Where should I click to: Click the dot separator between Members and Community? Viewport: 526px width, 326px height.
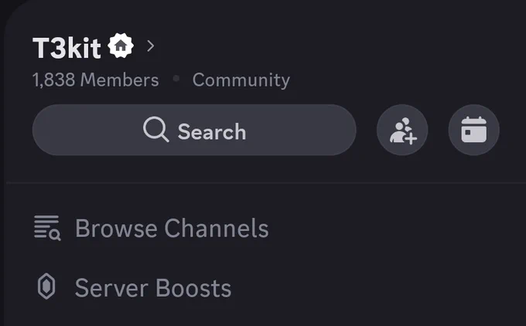pos(176,79)
